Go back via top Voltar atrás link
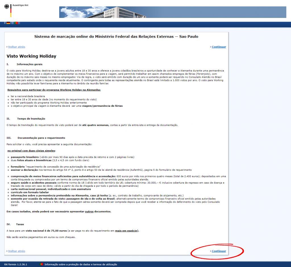 [x=16, y=47]
